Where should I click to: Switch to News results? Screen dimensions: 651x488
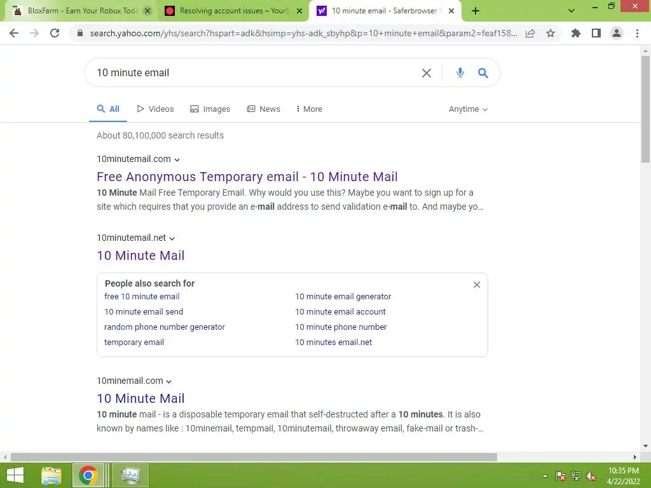[264, 109]
